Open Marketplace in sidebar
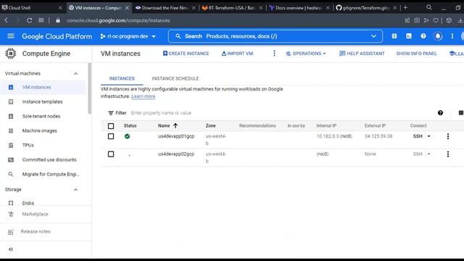464x261 pixels. pyautogui.click(x=35, y=214)
